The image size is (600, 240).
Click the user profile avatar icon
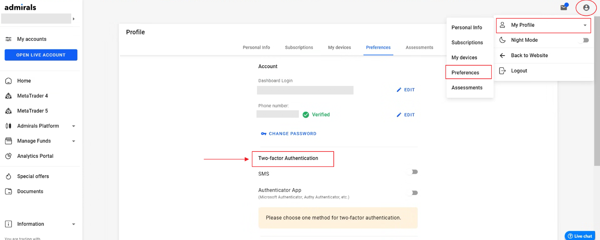pos(586,7)
